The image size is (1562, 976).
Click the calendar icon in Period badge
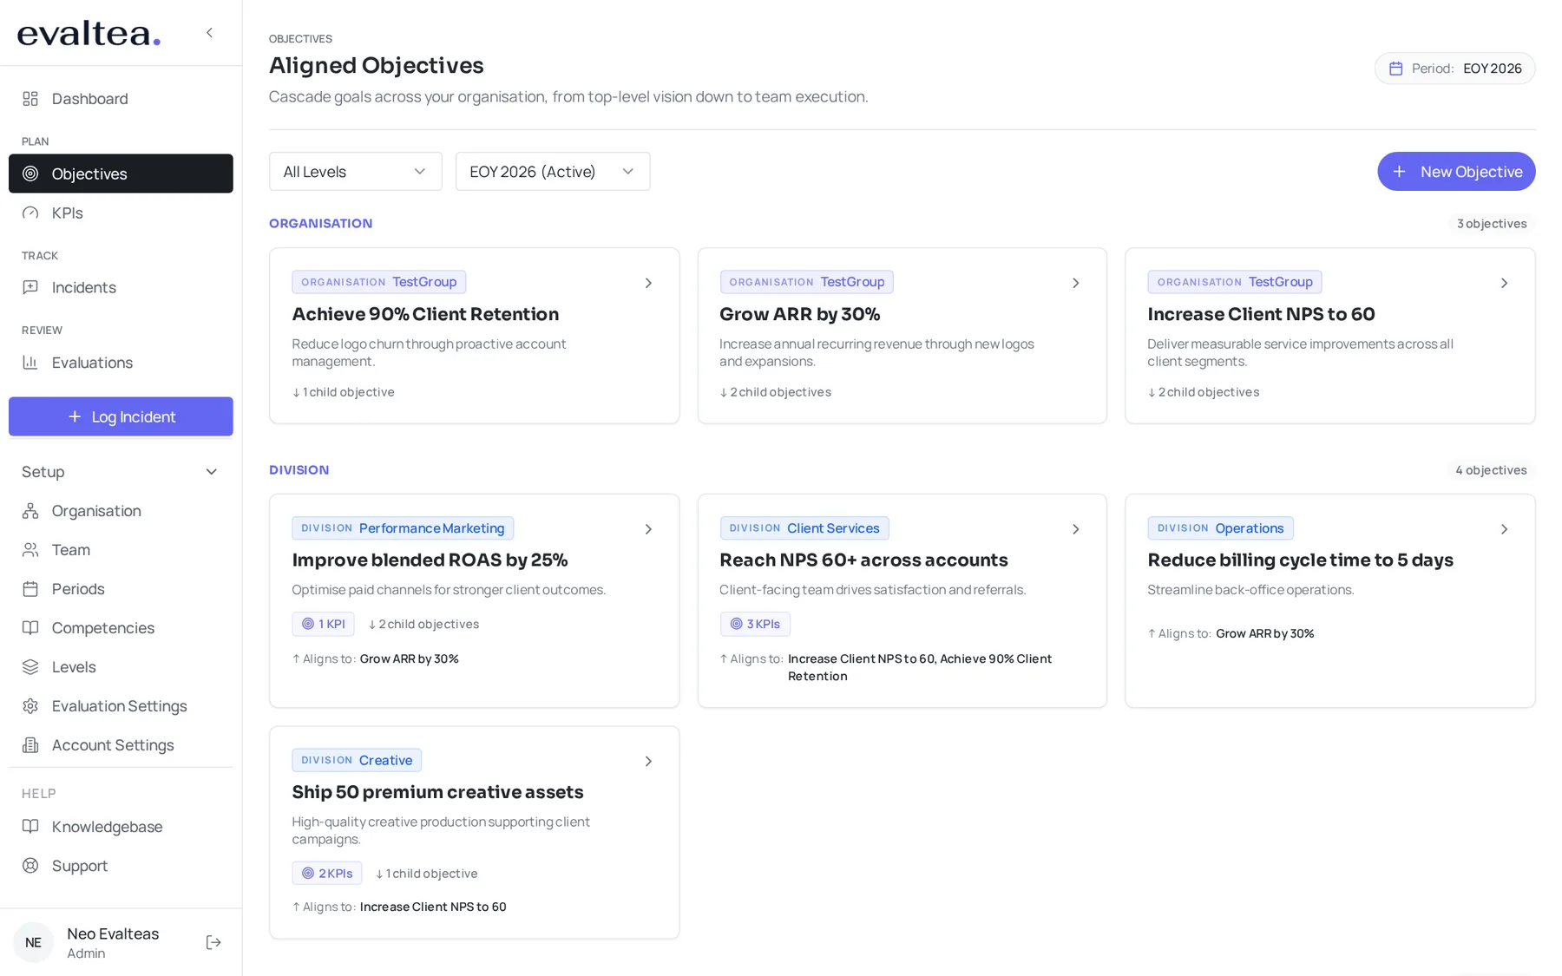pos(1395,69)
